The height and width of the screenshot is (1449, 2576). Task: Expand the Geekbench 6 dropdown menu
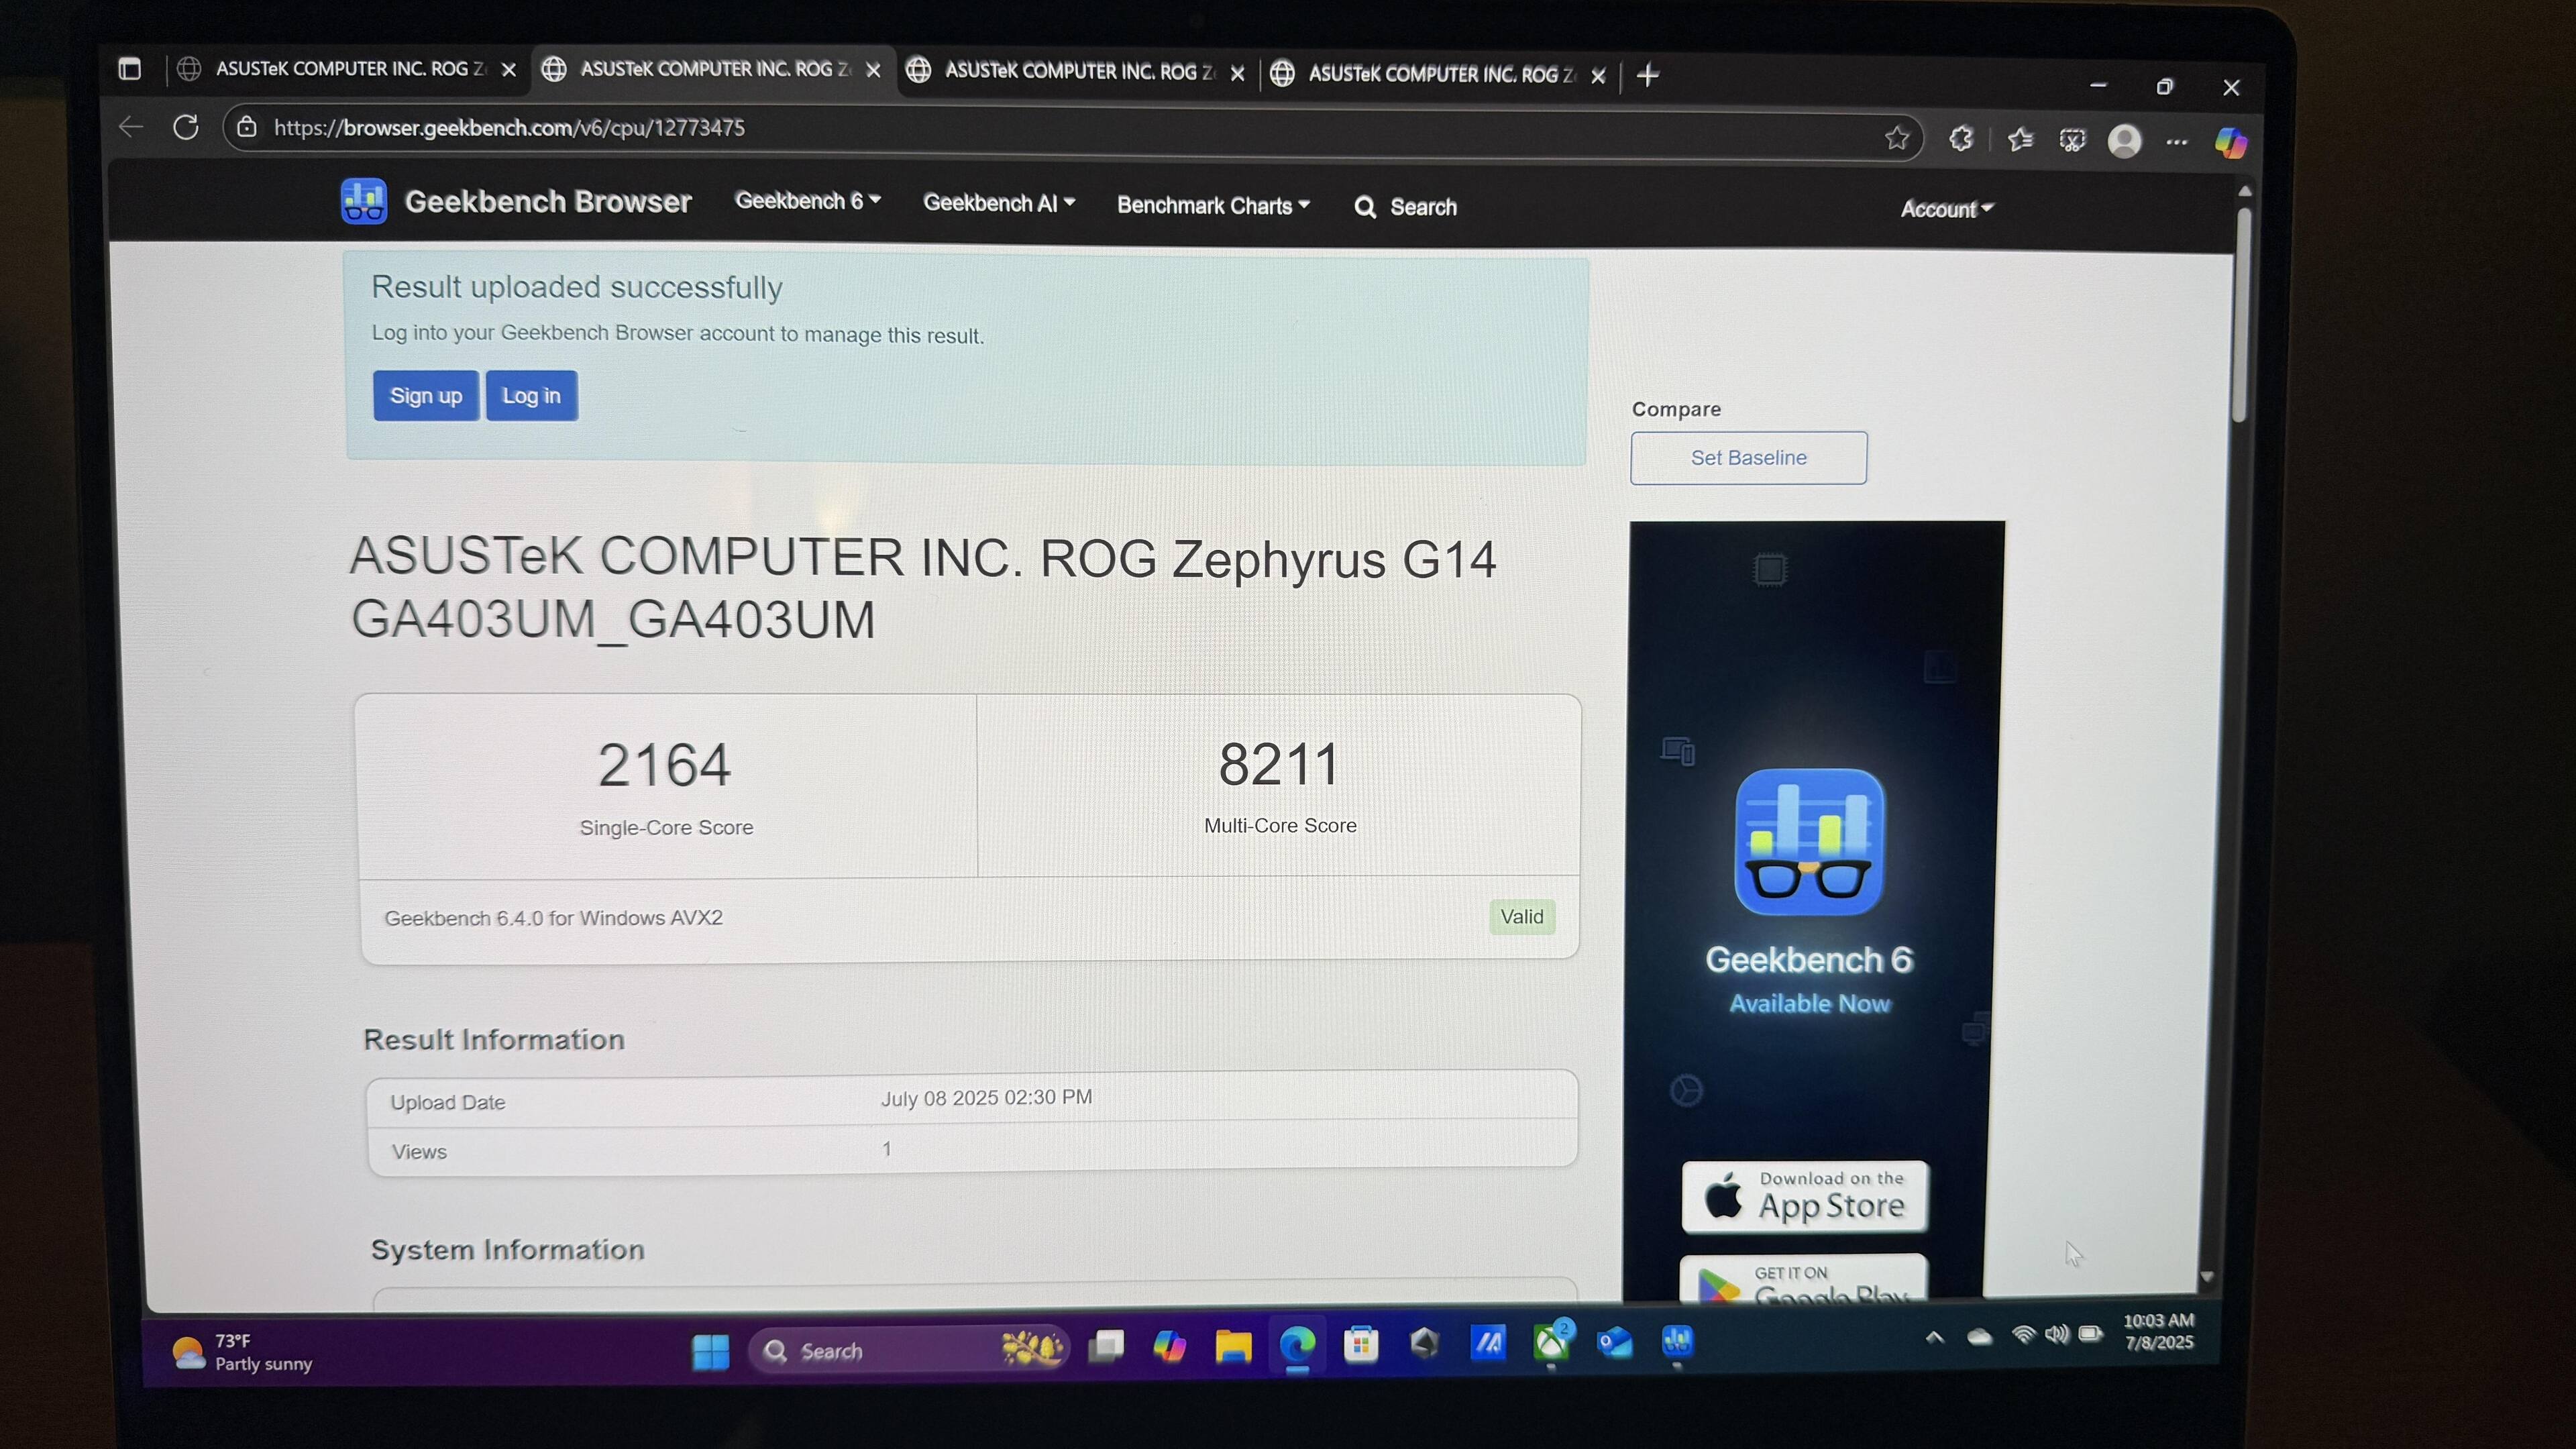coord(807,201)
